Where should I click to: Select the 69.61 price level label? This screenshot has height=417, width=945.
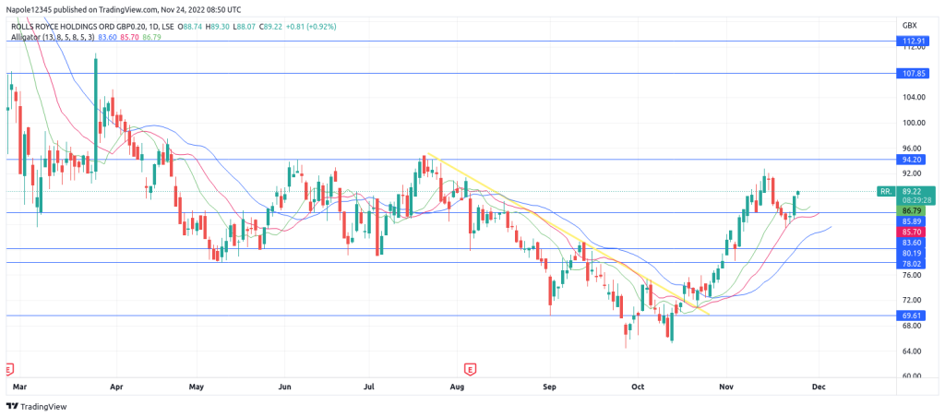coord(909,316)
